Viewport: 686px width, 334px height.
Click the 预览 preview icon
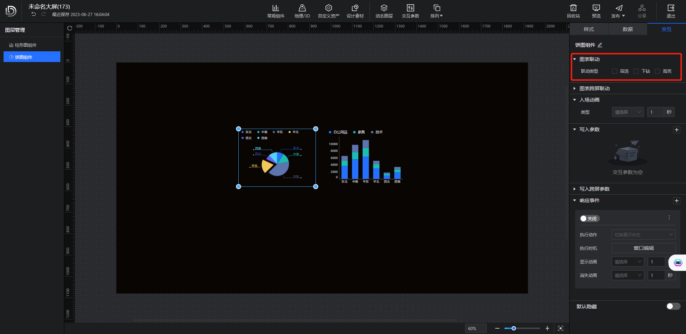pos(596,8)
